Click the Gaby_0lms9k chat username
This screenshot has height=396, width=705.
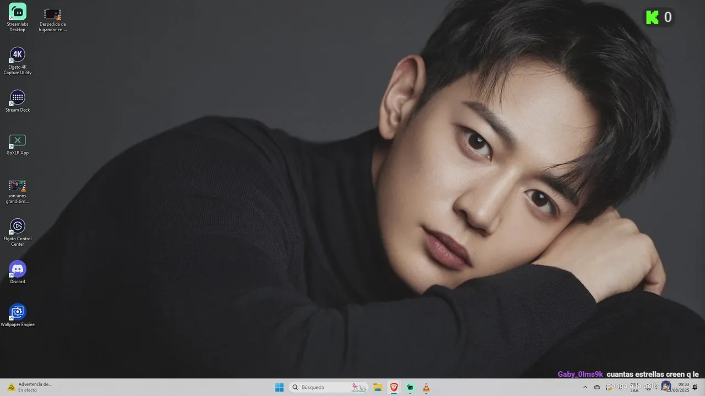click(580, 374)
